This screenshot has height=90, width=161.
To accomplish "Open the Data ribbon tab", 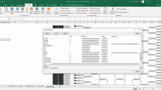I will (x=35, y=5).
